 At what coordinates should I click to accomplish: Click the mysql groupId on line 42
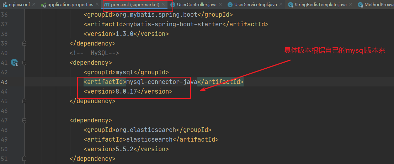(124, 72)
